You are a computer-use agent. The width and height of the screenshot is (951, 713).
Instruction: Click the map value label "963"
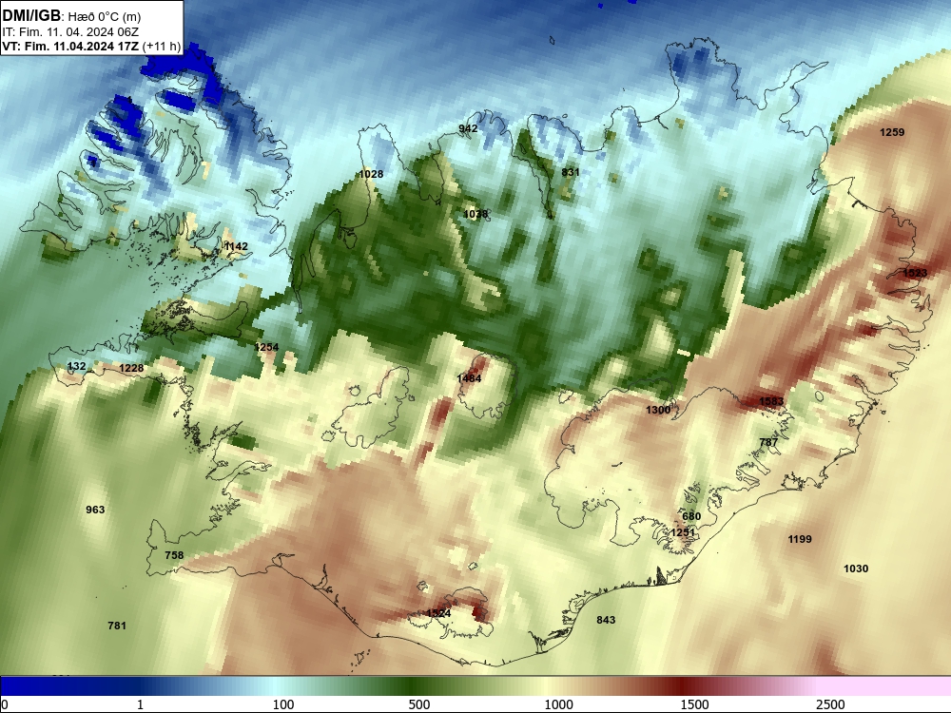click(95, 510)
